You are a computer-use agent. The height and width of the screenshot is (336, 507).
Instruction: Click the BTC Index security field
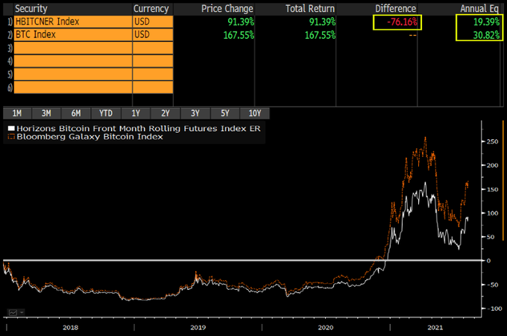[72, 36]
